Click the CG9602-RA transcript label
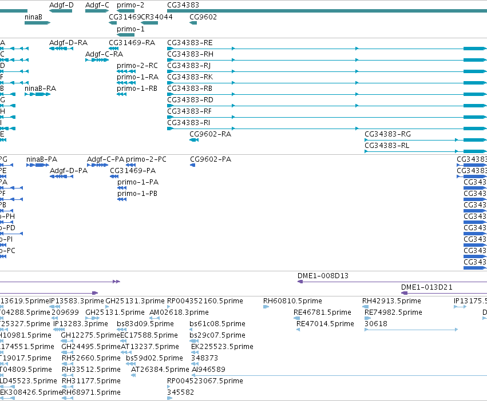Screen dimensions: 487x401 click(210, 135)
